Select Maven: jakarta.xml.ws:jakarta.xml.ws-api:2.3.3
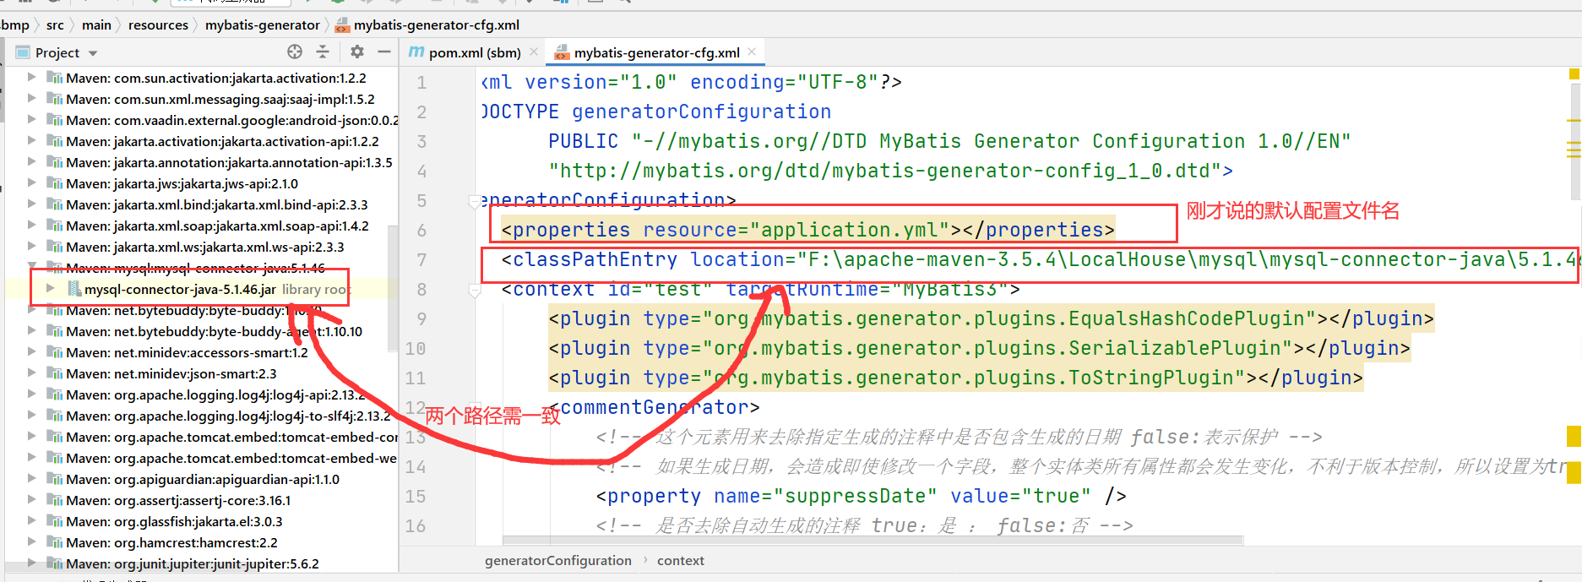Image resolution: width=1582 pixels, height=582 pixels. (x=205, y=247)
